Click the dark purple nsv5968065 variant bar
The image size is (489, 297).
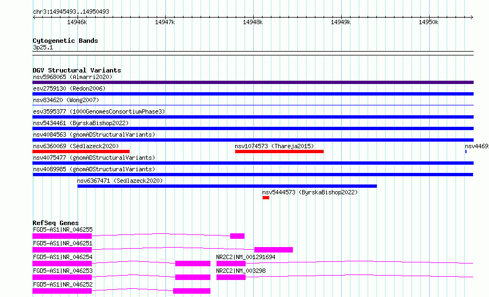253,82
